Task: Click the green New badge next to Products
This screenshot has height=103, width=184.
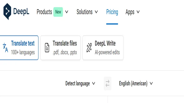Action: [x=58, y=12]
